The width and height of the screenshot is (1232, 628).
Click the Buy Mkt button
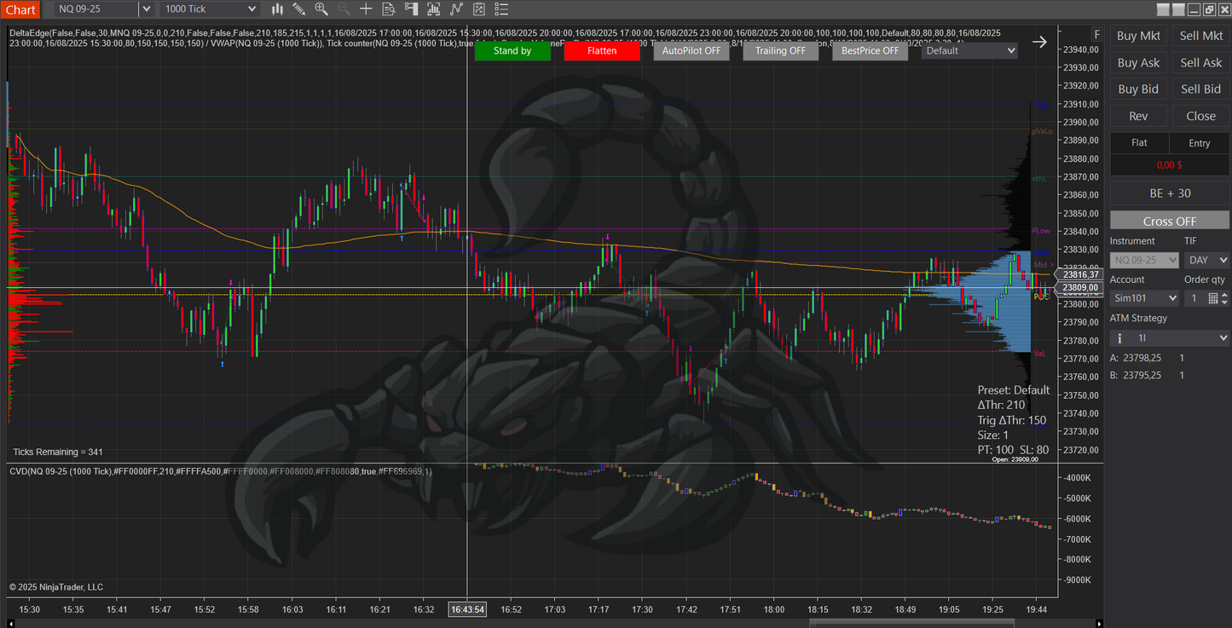coord(1138,36)
